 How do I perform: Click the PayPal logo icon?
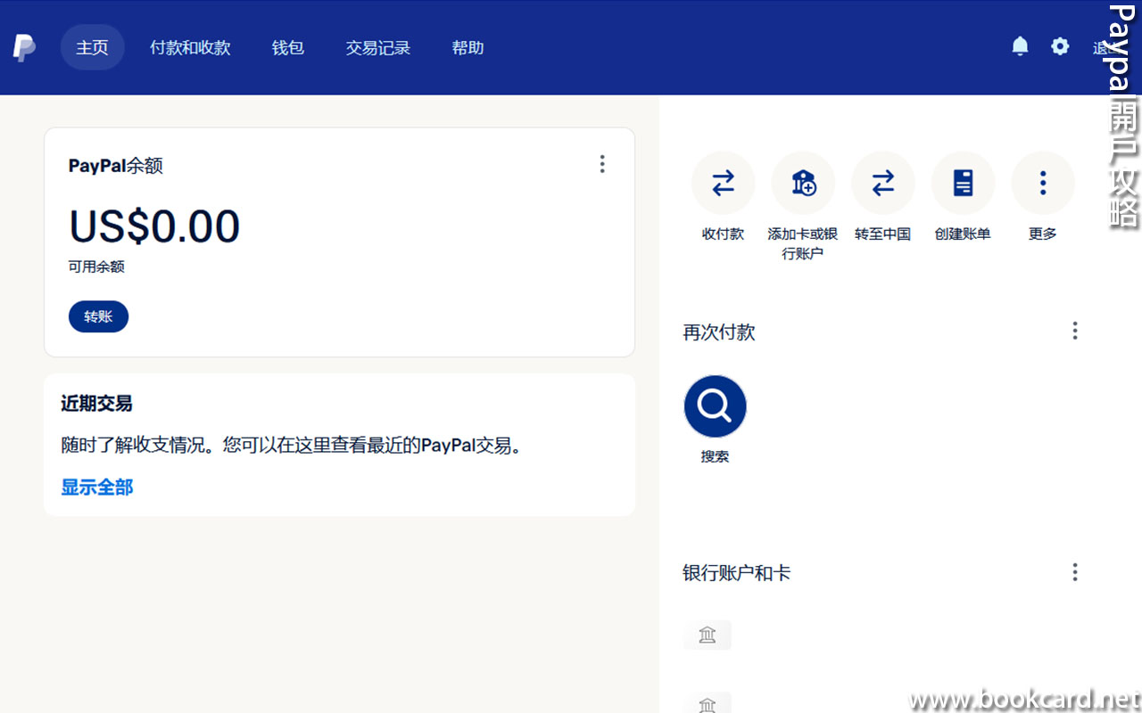tap(24, 47)
